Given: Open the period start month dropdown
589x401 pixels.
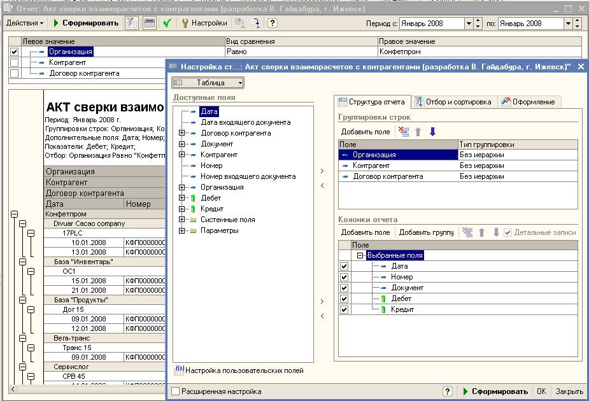Looking at the screenshot, I should pos(469,24).
